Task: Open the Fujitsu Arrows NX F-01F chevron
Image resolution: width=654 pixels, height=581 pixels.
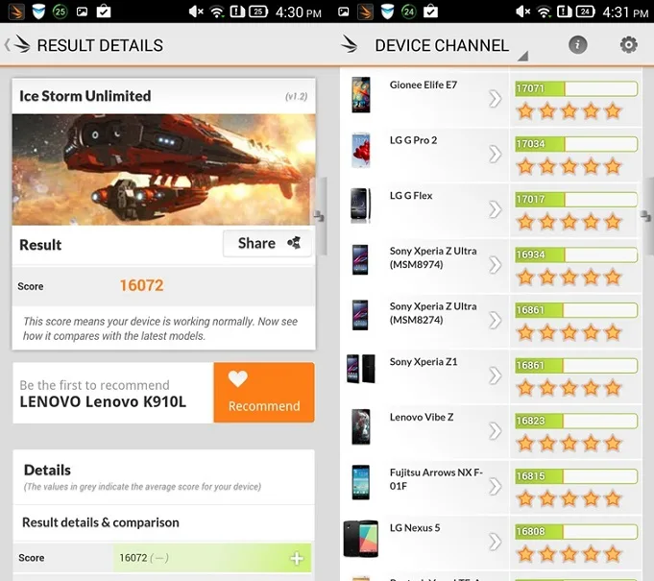Action: point(496,486)
